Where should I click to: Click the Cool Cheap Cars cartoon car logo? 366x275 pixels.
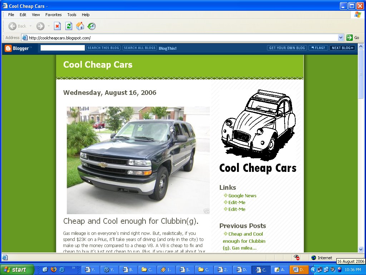point(258,131)
